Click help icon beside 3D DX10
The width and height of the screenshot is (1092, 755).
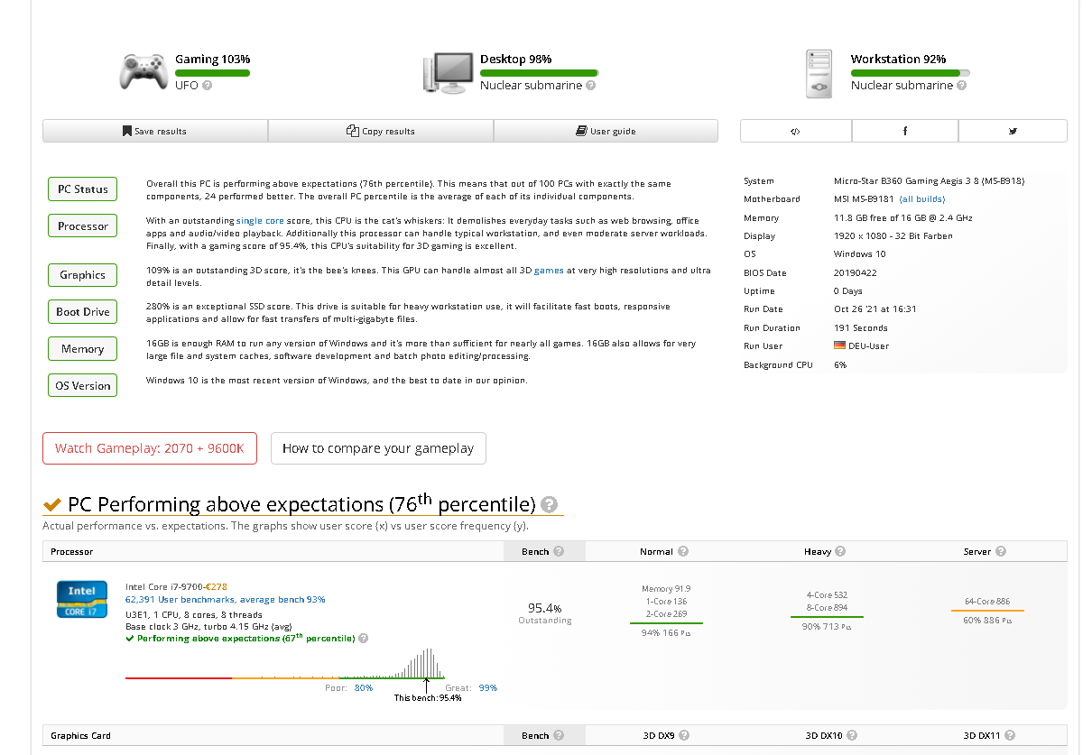point(852,735)
